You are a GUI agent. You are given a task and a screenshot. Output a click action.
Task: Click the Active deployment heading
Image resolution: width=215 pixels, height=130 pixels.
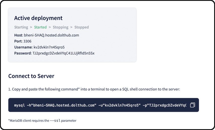(38, 18)
